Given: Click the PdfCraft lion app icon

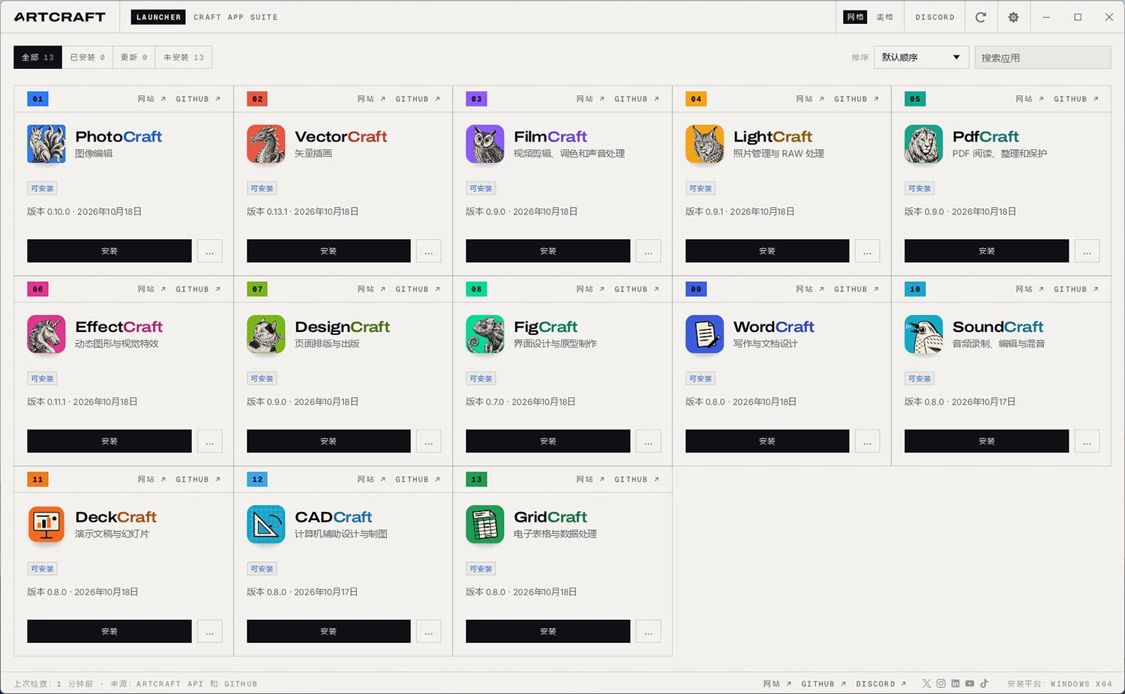Looking at the screenshot, I should click(924, 144).
